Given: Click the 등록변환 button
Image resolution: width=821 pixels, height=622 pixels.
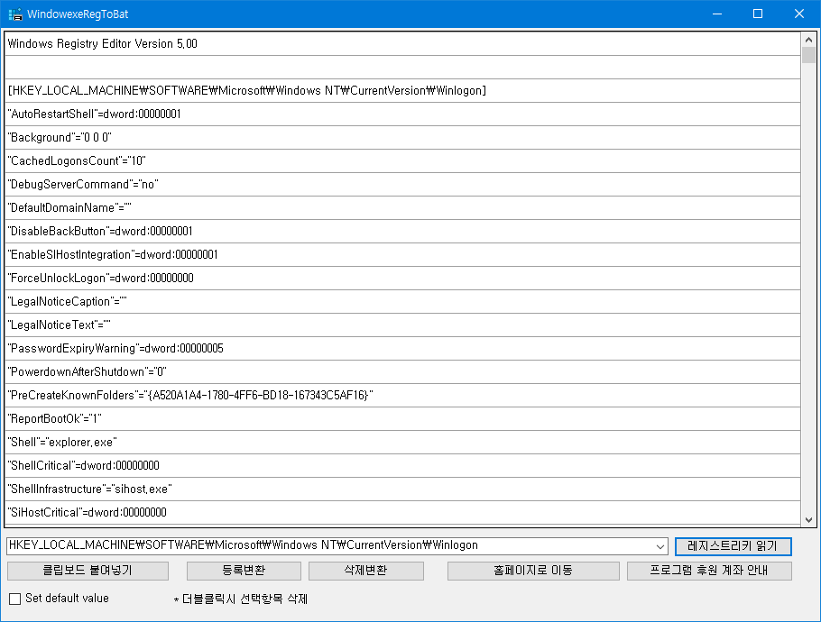Looking at the screenshot, I should click(244, 571).
